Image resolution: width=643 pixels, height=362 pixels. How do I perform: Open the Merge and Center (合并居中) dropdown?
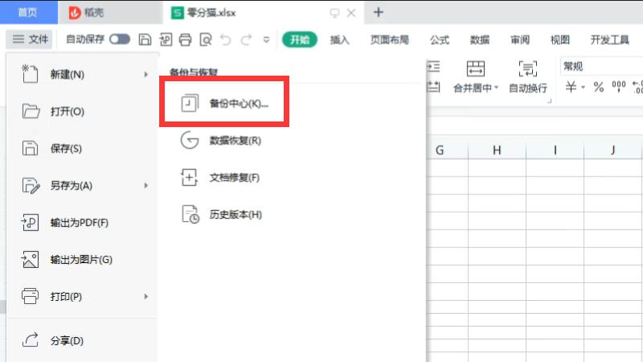point(476,88)
